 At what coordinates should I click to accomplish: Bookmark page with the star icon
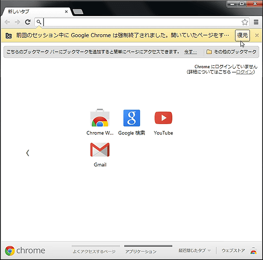[x=245, y=22]
